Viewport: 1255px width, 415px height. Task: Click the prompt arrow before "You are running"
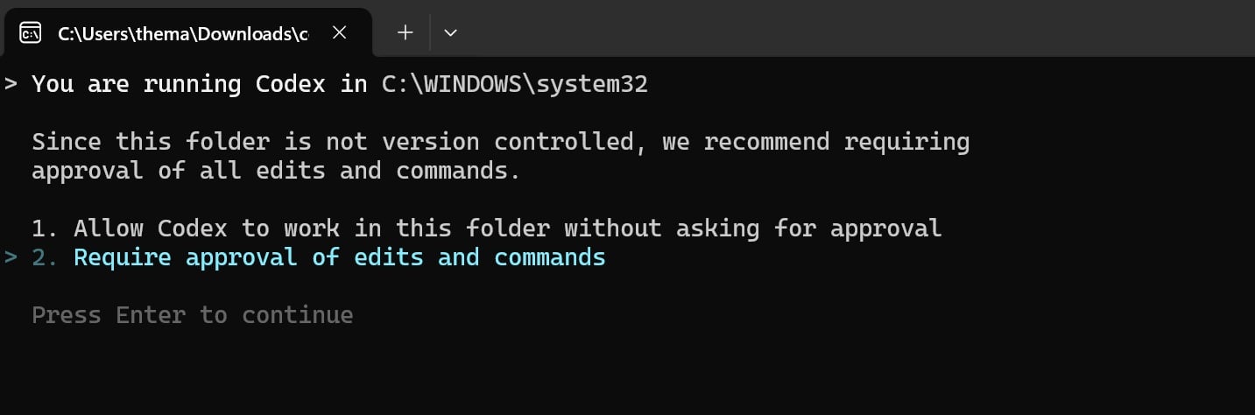[11, 84]
